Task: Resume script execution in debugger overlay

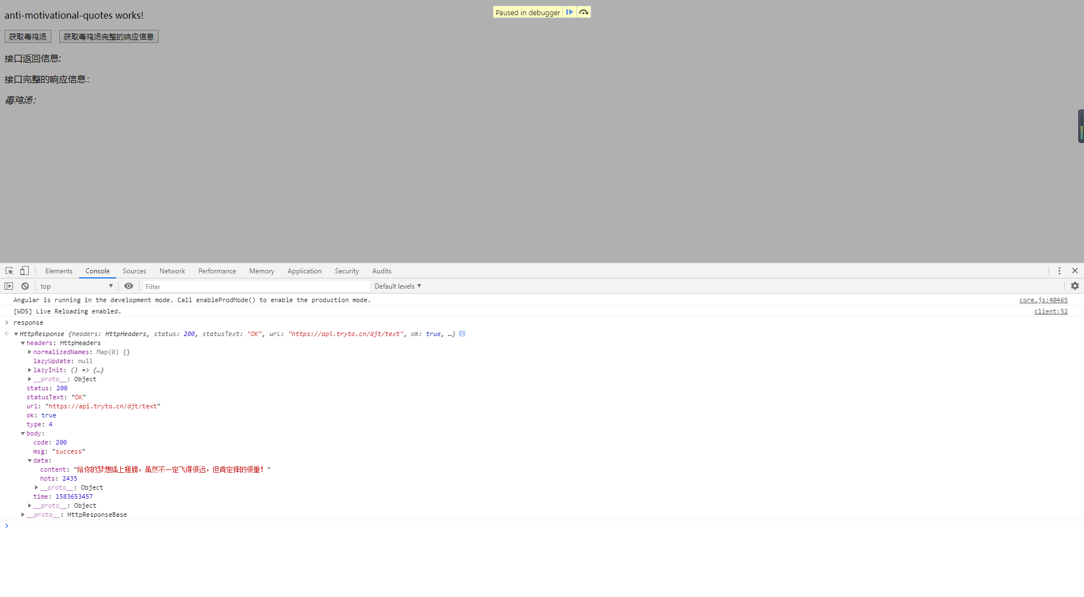Action: click(570, 12)
